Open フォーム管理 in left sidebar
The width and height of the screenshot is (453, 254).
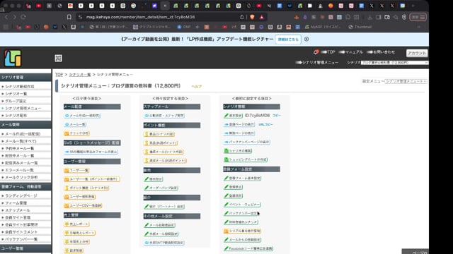coord(16,203)
